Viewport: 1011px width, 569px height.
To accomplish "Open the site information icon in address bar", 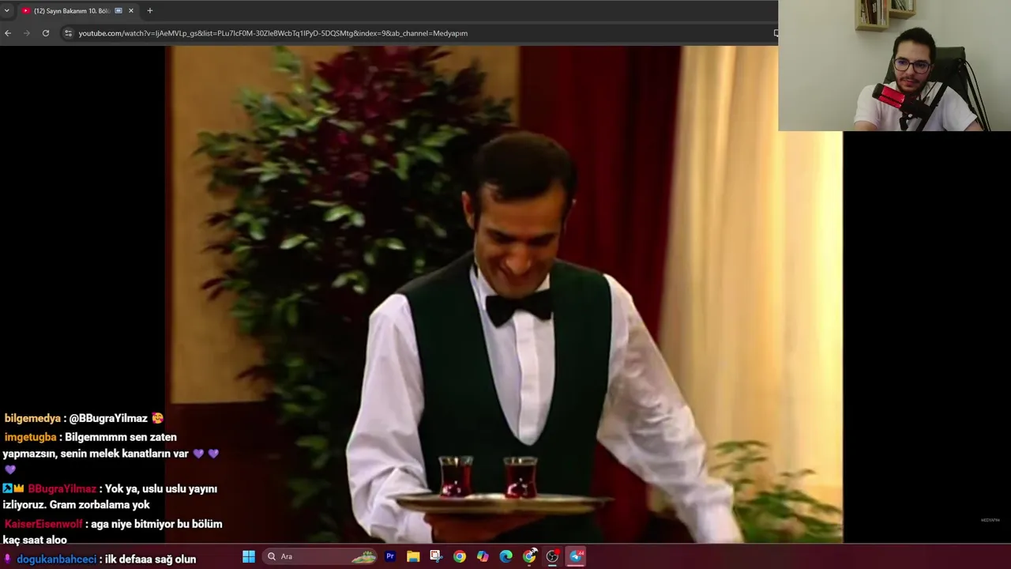I will point(68,33).
